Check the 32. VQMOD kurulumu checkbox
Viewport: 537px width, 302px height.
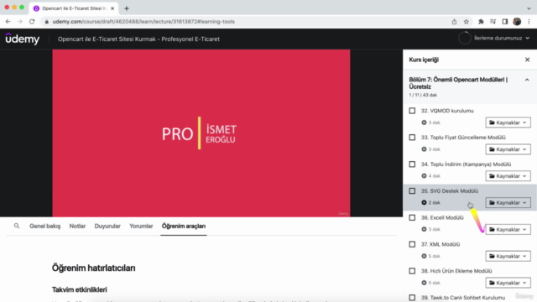412,111
